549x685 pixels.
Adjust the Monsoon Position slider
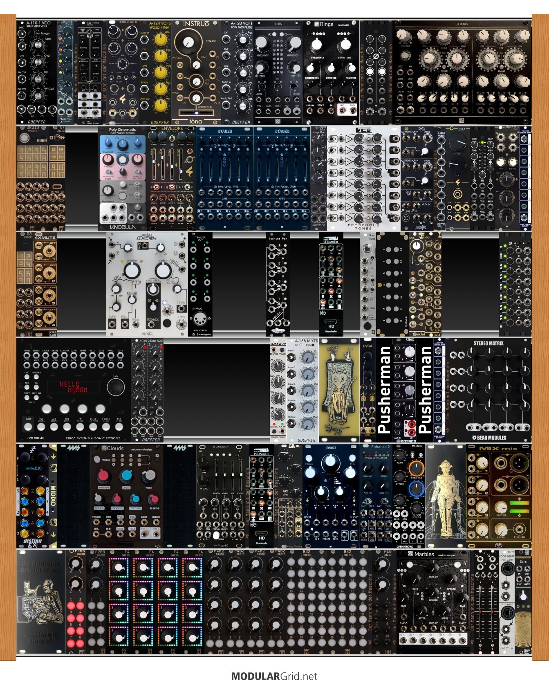(x=217, y=474)
